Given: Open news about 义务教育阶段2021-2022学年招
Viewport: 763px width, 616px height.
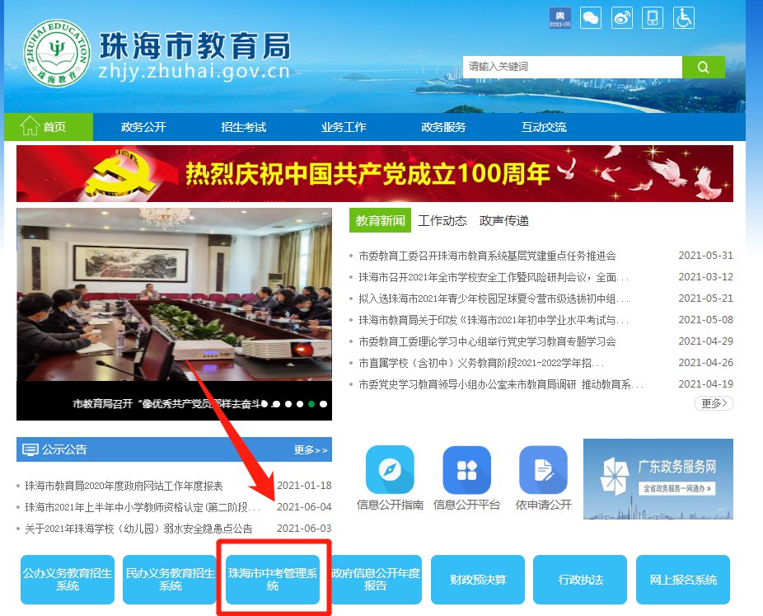Looking at the screenshot, I should coord(481,363).
